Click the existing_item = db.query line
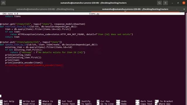This screenshot has width=187, height=105. coord(39,47)
